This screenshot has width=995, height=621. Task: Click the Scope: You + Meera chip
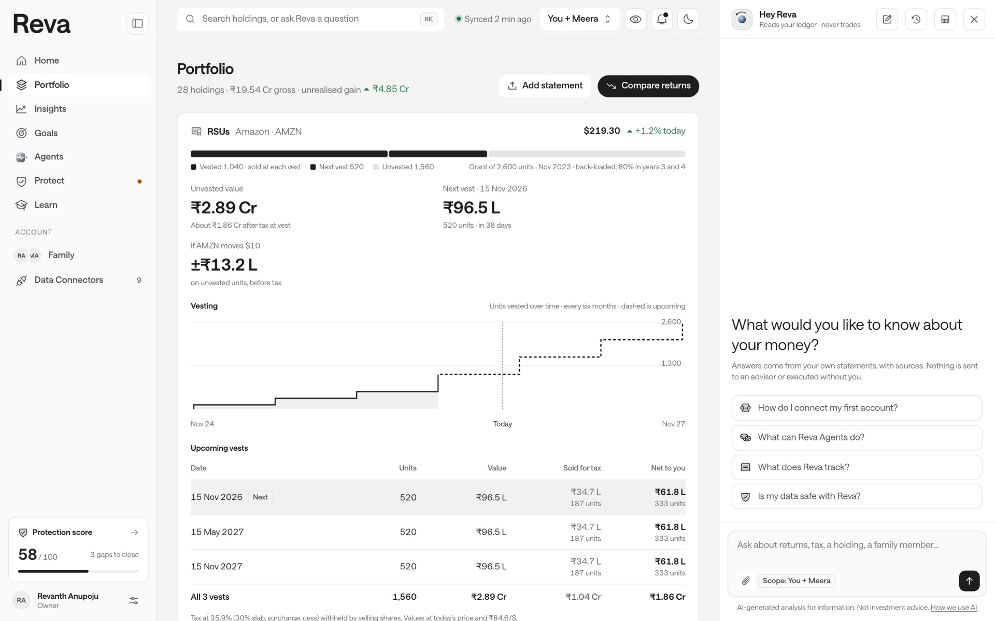(x=796, y=581)
